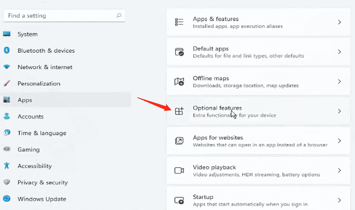Open Time & language settings
This screenshot has height=210, width=355.
(42, 133)
